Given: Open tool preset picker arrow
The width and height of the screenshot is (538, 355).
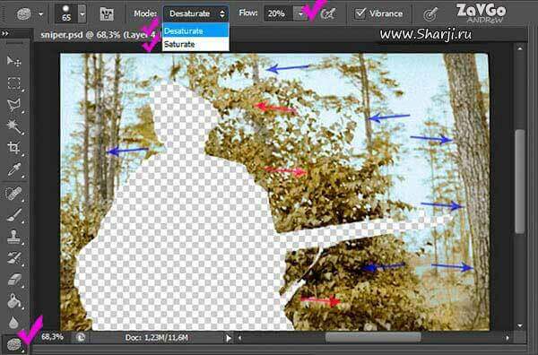Looking at the screenshot, I should click(x=41, y=14).
